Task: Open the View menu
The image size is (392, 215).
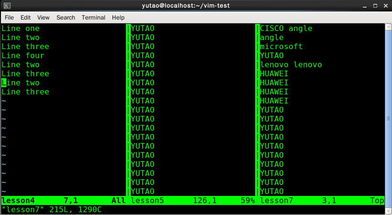Action: pos(43,18)
